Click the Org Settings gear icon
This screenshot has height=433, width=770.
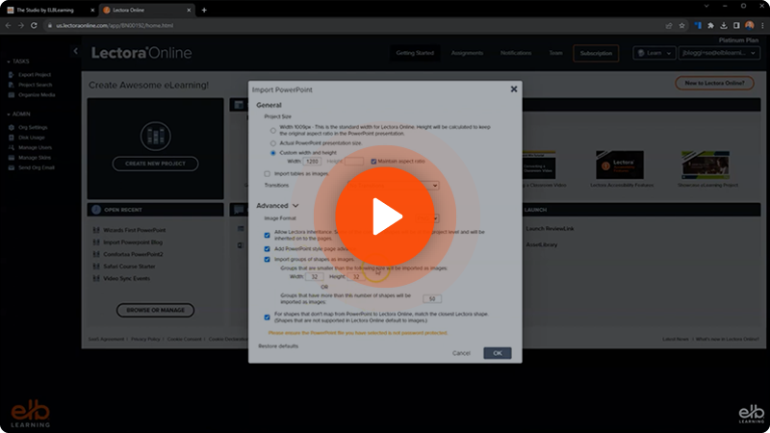[x=12, y=127]
